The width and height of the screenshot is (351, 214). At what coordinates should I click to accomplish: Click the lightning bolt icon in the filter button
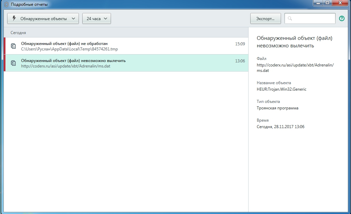click(x=14, y=18)
